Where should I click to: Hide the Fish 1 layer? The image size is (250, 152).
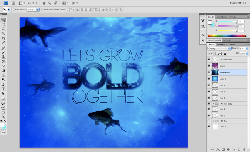209,85
